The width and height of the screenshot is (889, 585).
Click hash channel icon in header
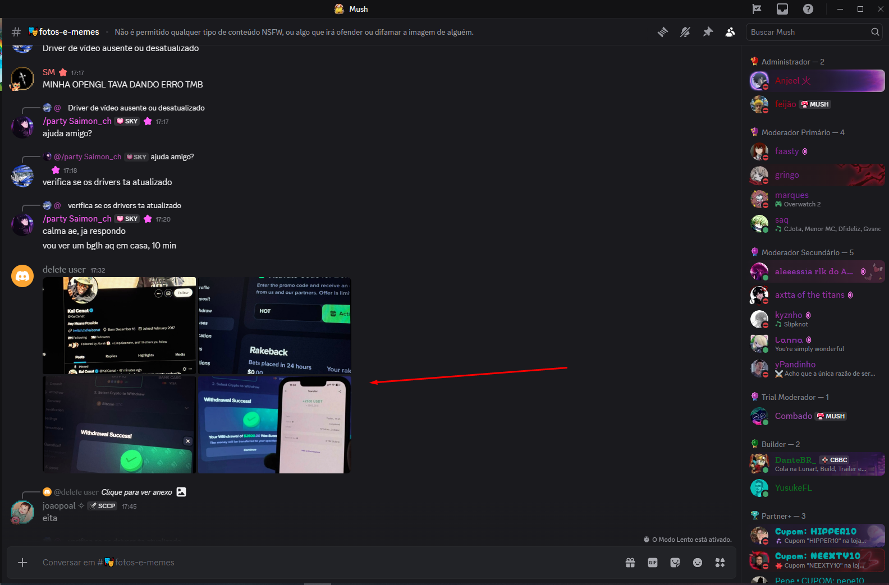click(x=16, y=32)
